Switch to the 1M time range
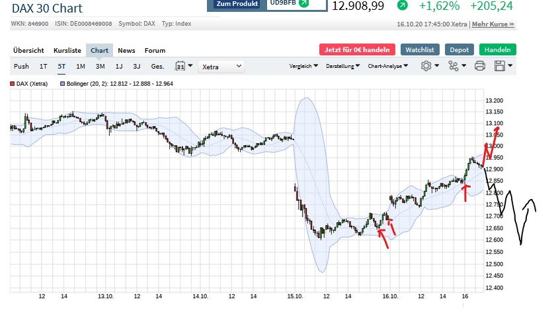Viewport: 558px width, 310px height. point(81,66)
